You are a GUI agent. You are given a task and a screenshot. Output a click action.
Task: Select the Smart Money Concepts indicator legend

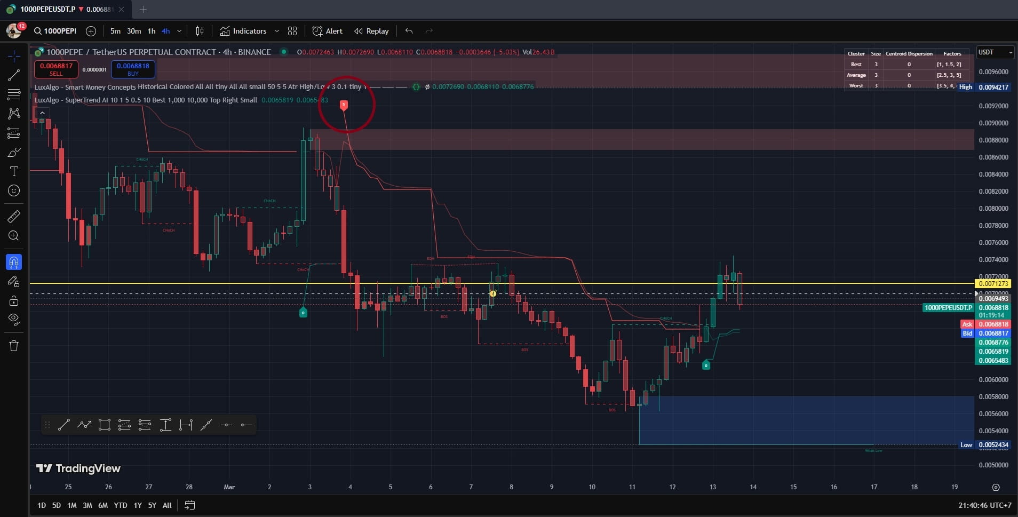tap(201, 87)
